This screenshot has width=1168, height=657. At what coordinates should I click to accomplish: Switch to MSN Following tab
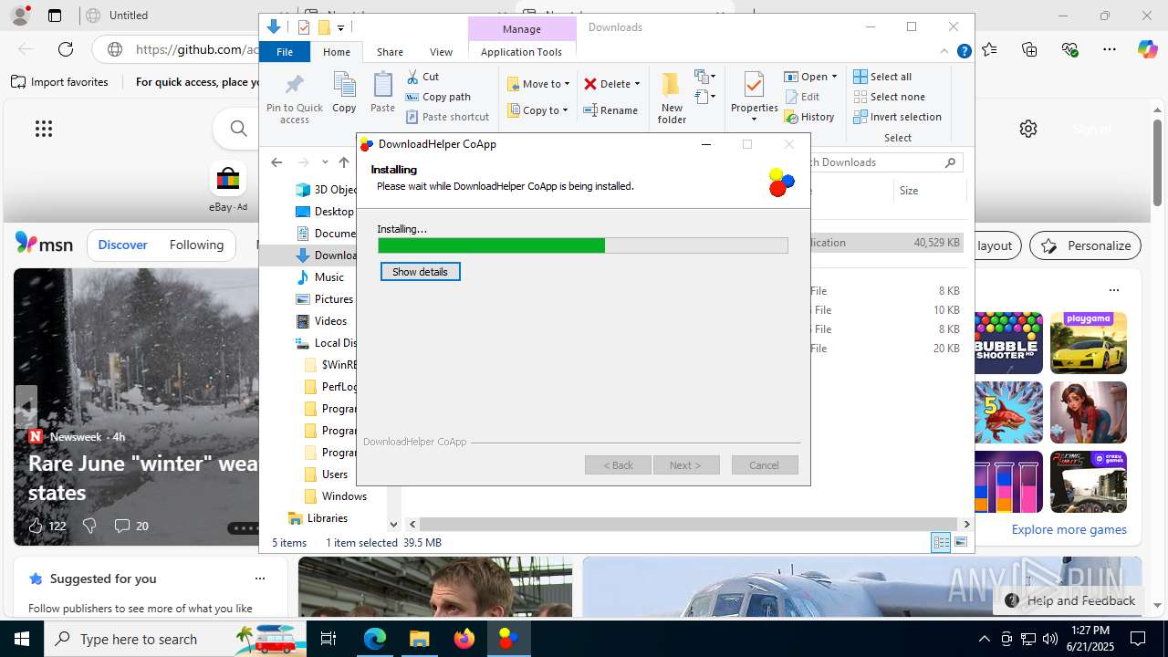click(196, 245)
